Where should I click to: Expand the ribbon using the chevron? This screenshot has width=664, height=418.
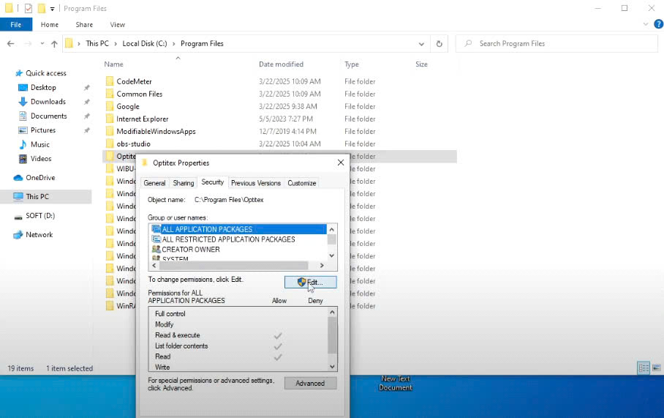(x=644, y=24)
